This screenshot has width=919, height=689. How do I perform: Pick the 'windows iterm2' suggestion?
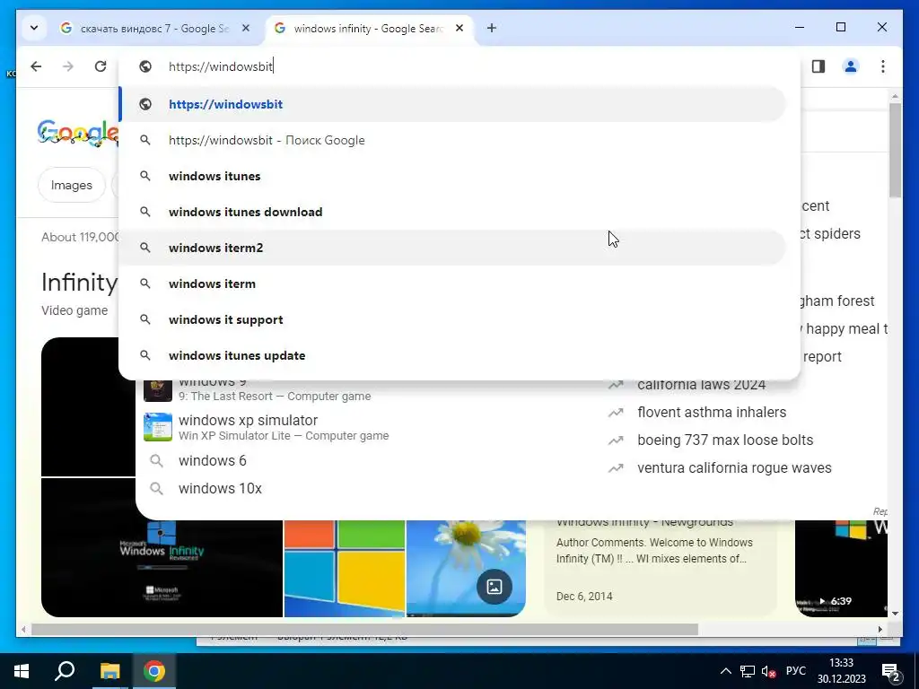(x=452, y=248)
